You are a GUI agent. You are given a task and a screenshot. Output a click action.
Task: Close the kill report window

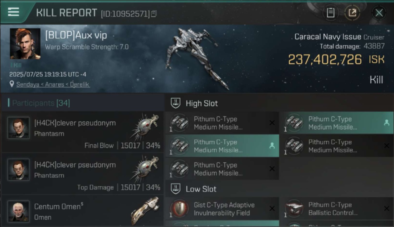click(379, 13)
